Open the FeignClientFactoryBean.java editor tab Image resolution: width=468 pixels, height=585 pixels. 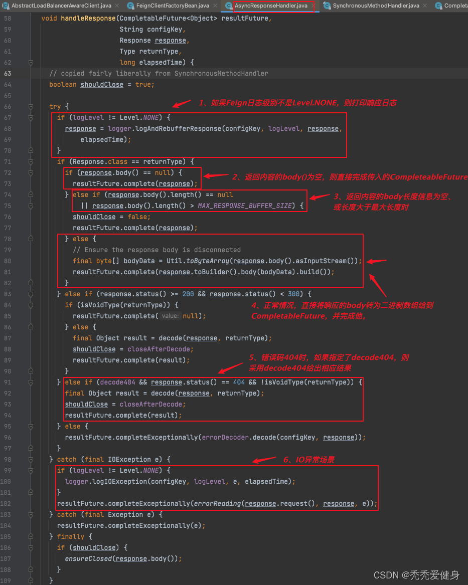[x=173, y=6]
